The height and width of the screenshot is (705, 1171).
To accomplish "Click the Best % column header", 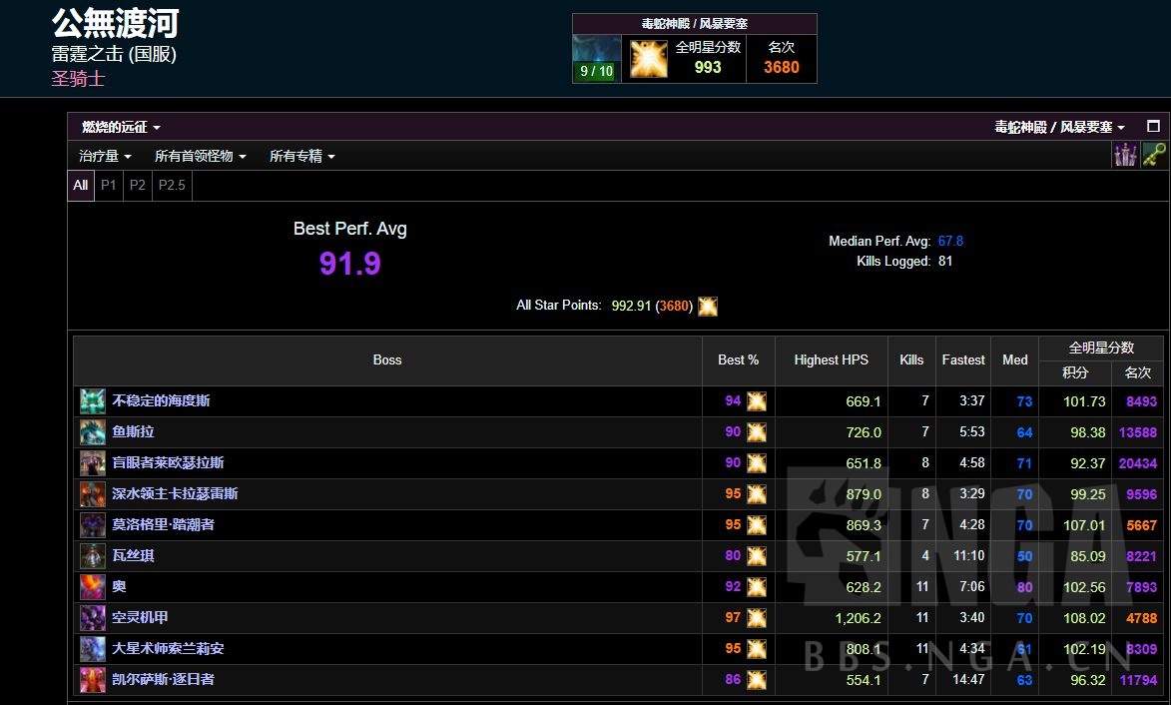I will pyautogui.click(x=738, y=359).
